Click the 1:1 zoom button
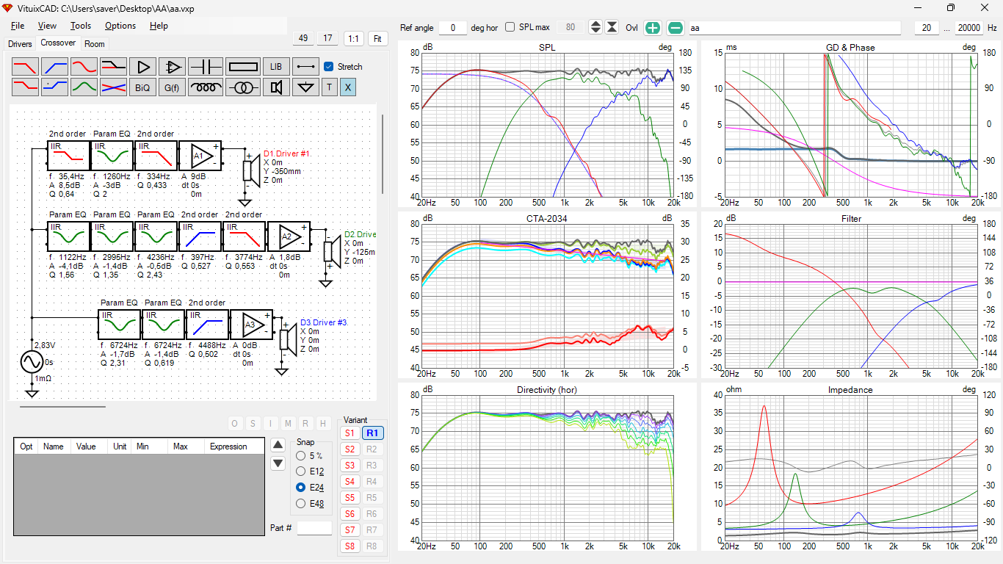The width and height of the screenshot is (1003, 564). coord(354,38)
